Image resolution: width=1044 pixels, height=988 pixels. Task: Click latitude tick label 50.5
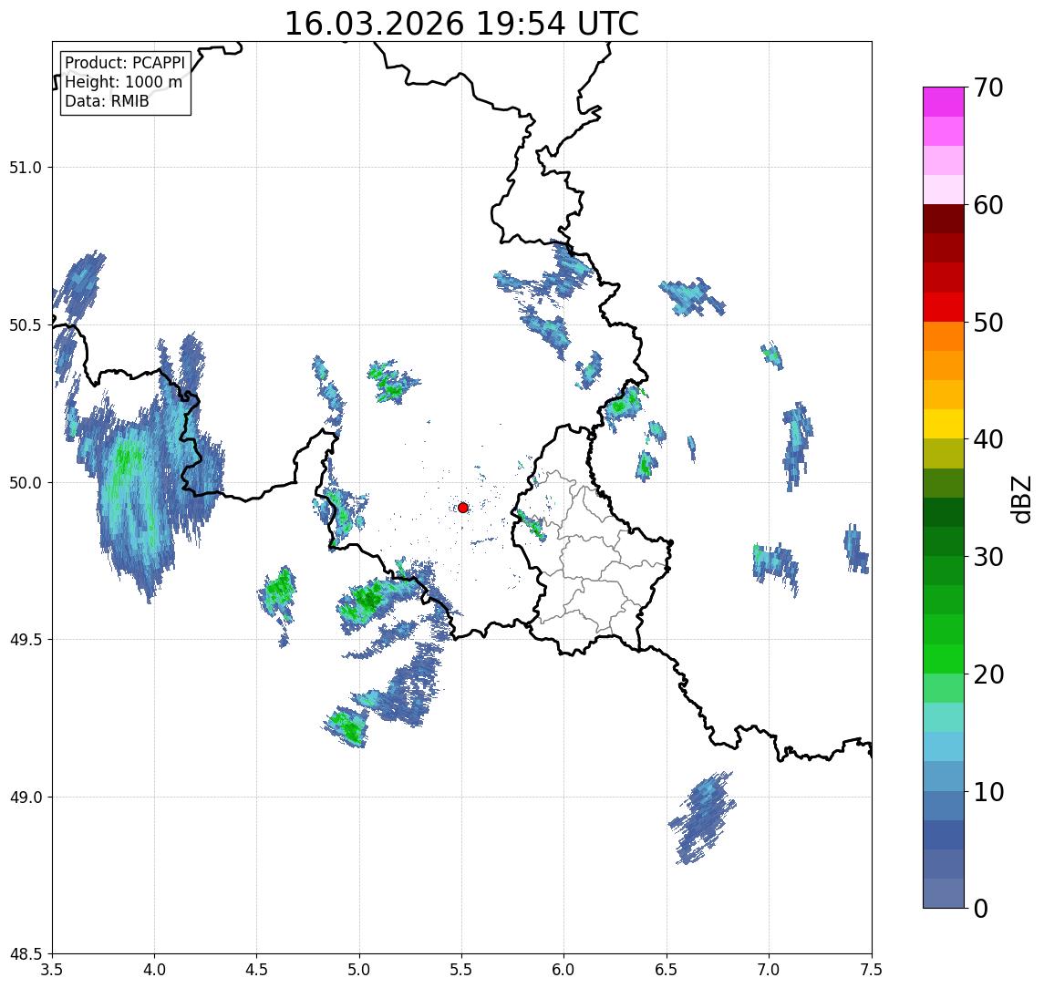(26, 325)
